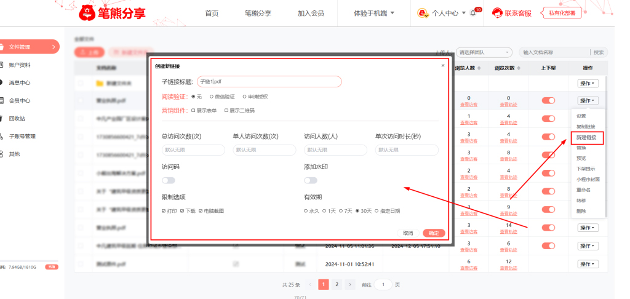This screenshot has width=630, height=299.
Task: Open the 体验手机端 dropdown
Action: tap(373, 13)
